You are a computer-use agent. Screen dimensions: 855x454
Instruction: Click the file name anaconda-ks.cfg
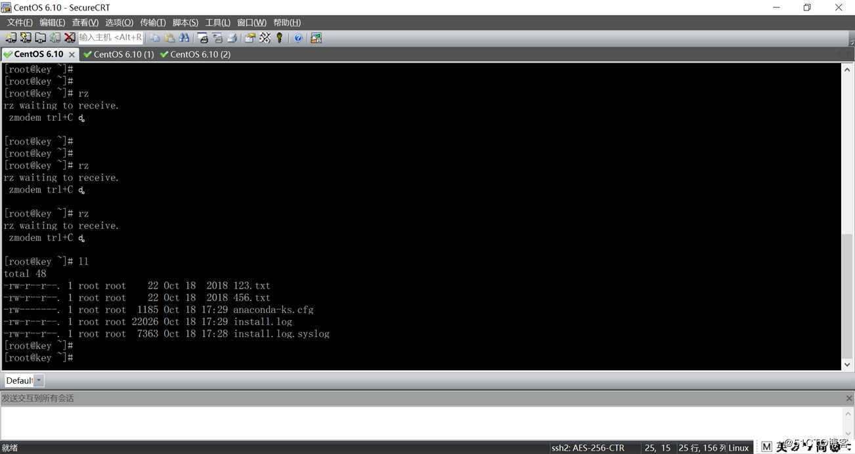tap(273, 310)
